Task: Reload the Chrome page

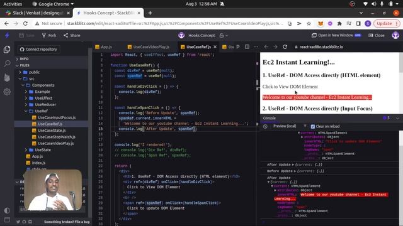Action: click(x=25, y=24)
